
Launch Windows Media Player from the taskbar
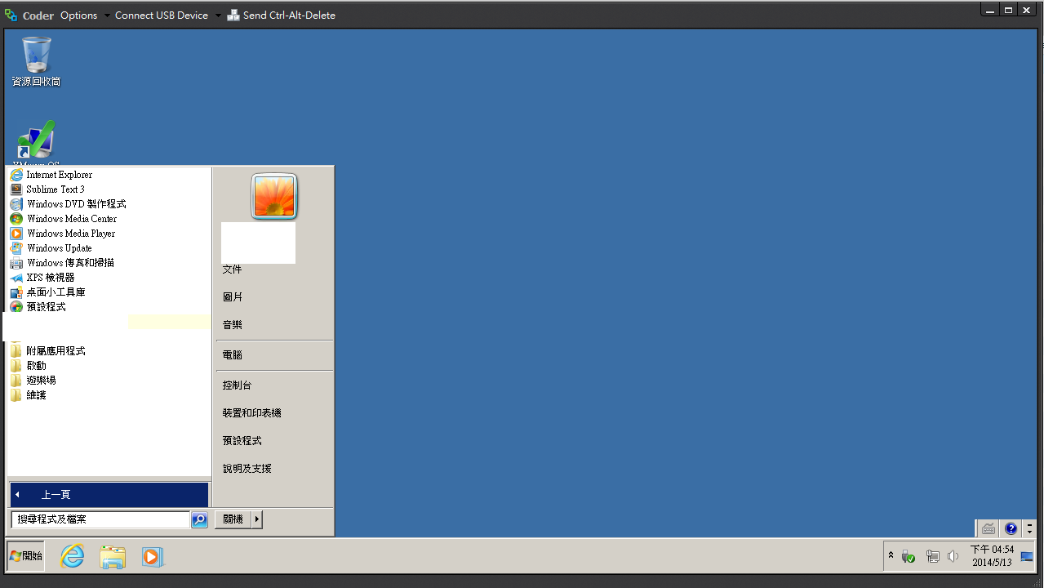point(152,557)
